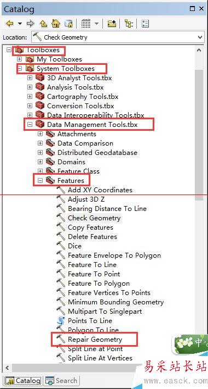
Task: Go to the Home folder icon
Action: point(56,24)
